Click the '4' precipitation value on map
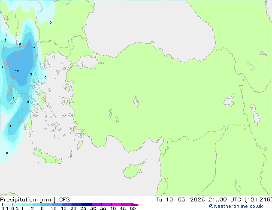The width and height of the screenshot is (272, 210). 10,126
